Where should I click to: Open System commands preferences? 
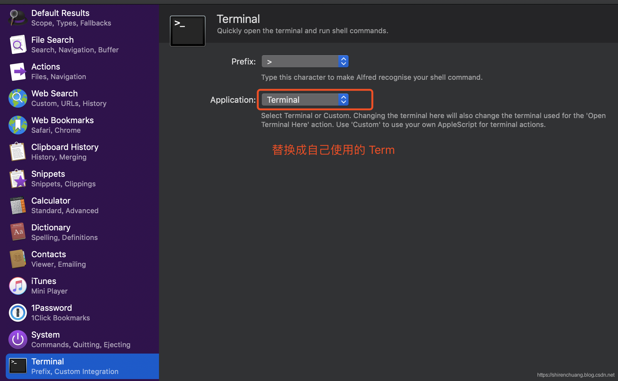[82, 339]
